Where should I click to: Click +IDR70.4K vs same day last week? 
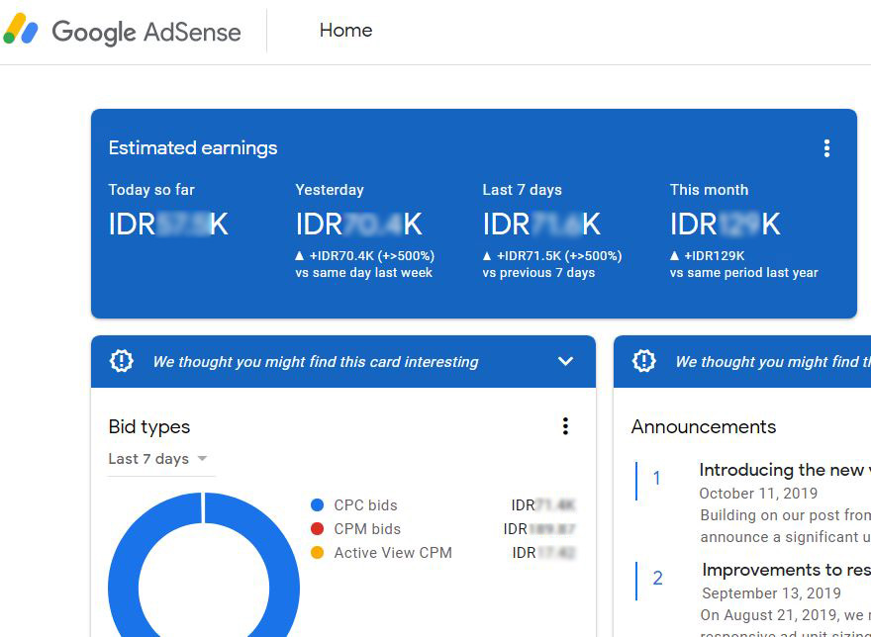(x=365, y=264)
